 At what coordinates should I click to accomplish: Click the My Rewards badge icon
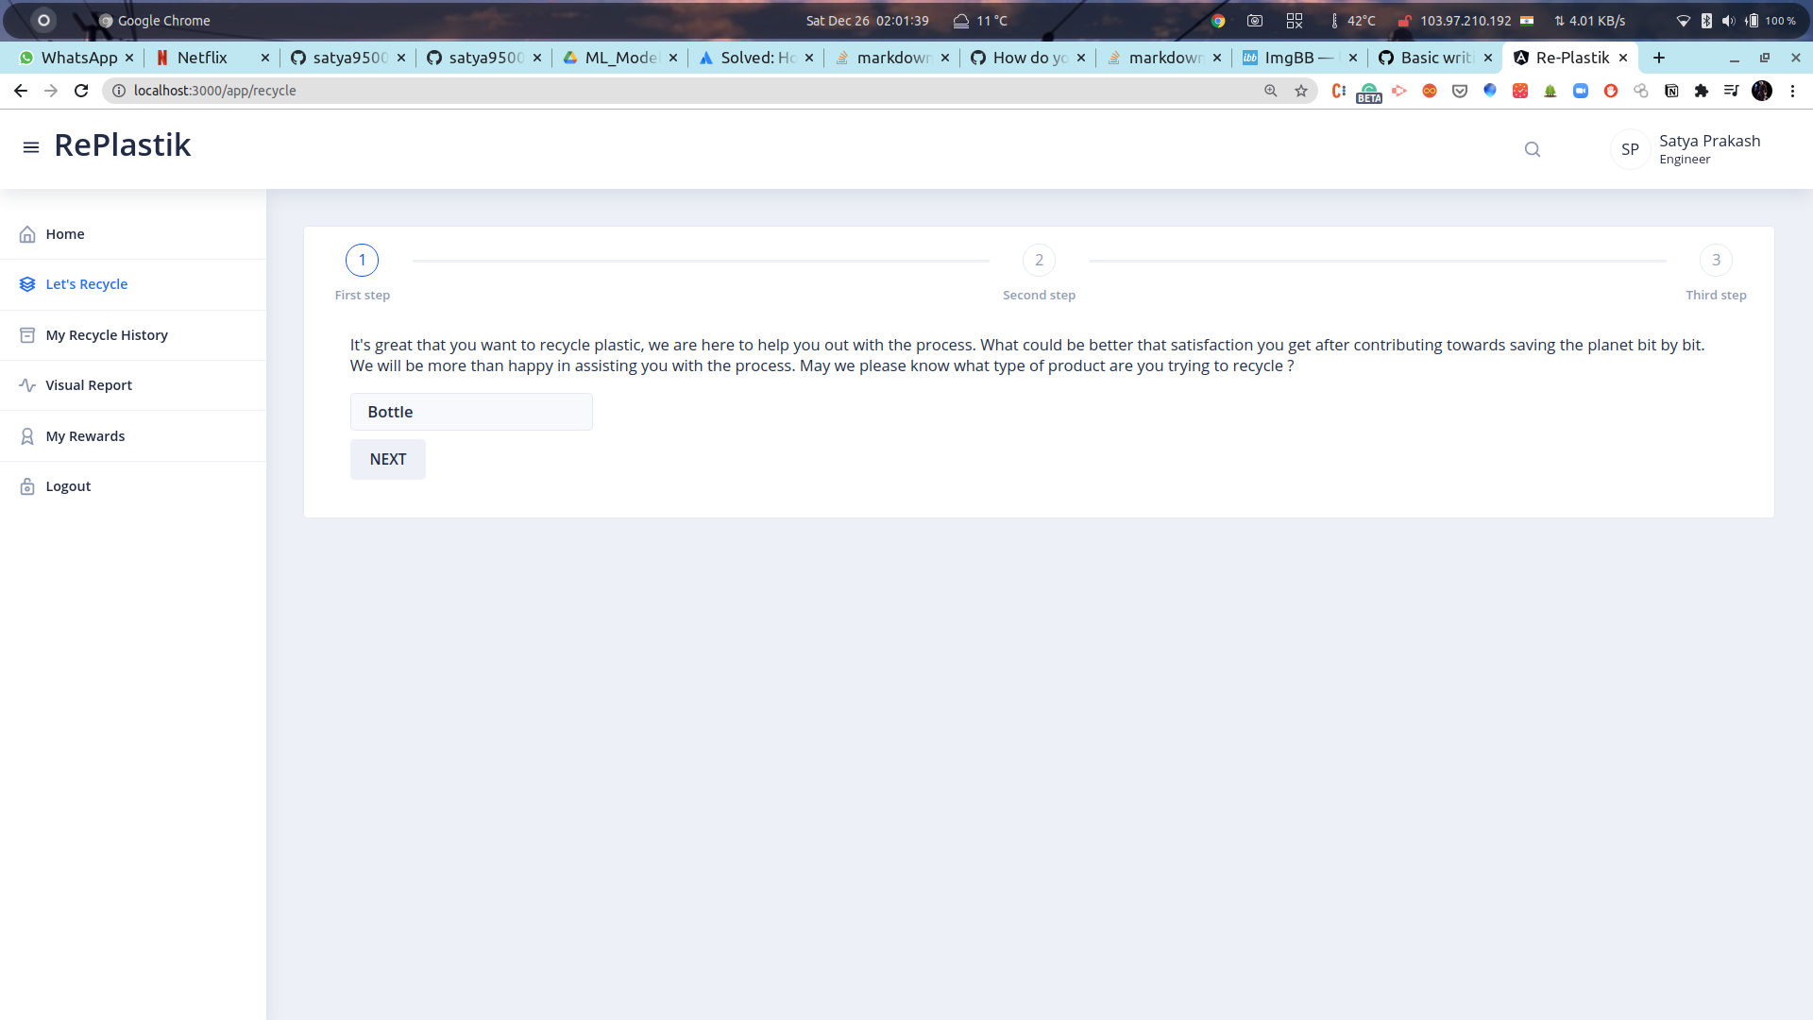click(27, 436)
